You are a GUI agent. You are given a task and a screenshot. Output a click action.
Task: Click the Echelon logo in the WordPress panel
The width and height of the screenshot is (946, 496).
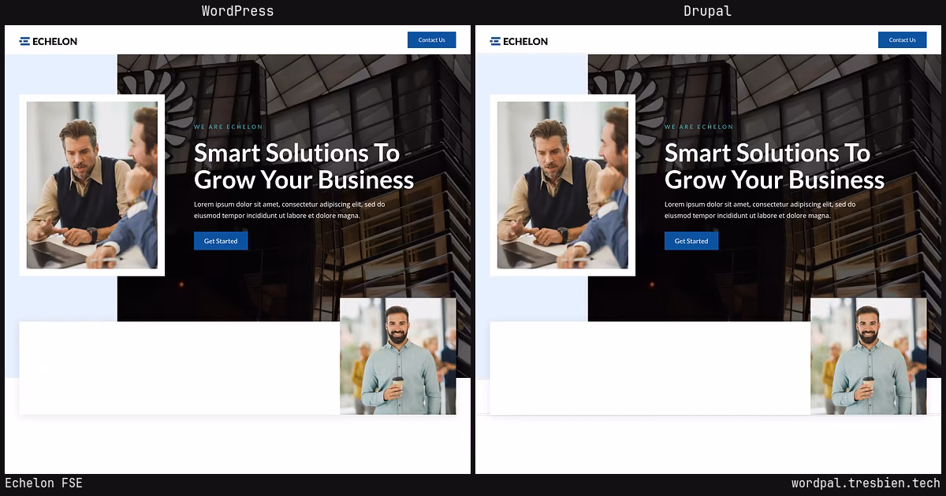click(x=48, y=41)
